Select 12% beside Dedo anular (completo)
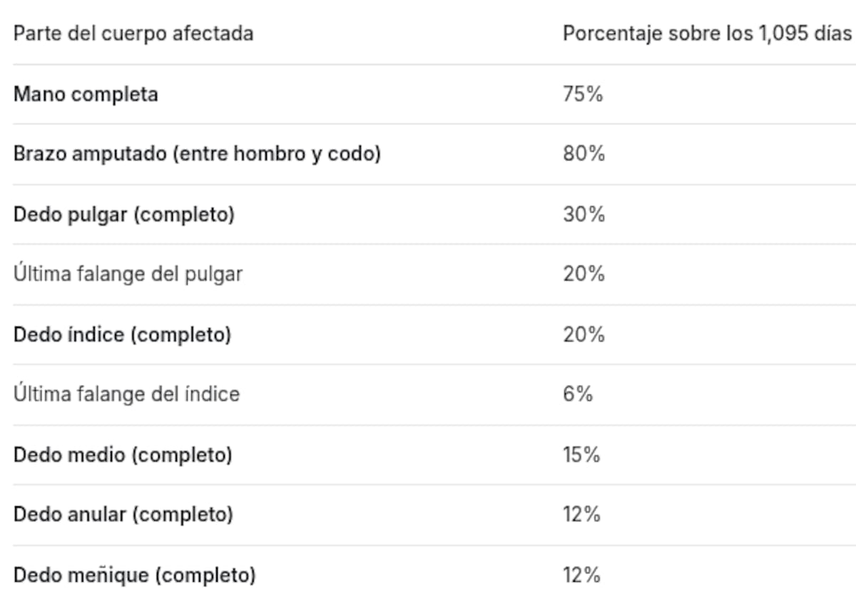Viewport: 856px width, 594px height. coord(581,514)
